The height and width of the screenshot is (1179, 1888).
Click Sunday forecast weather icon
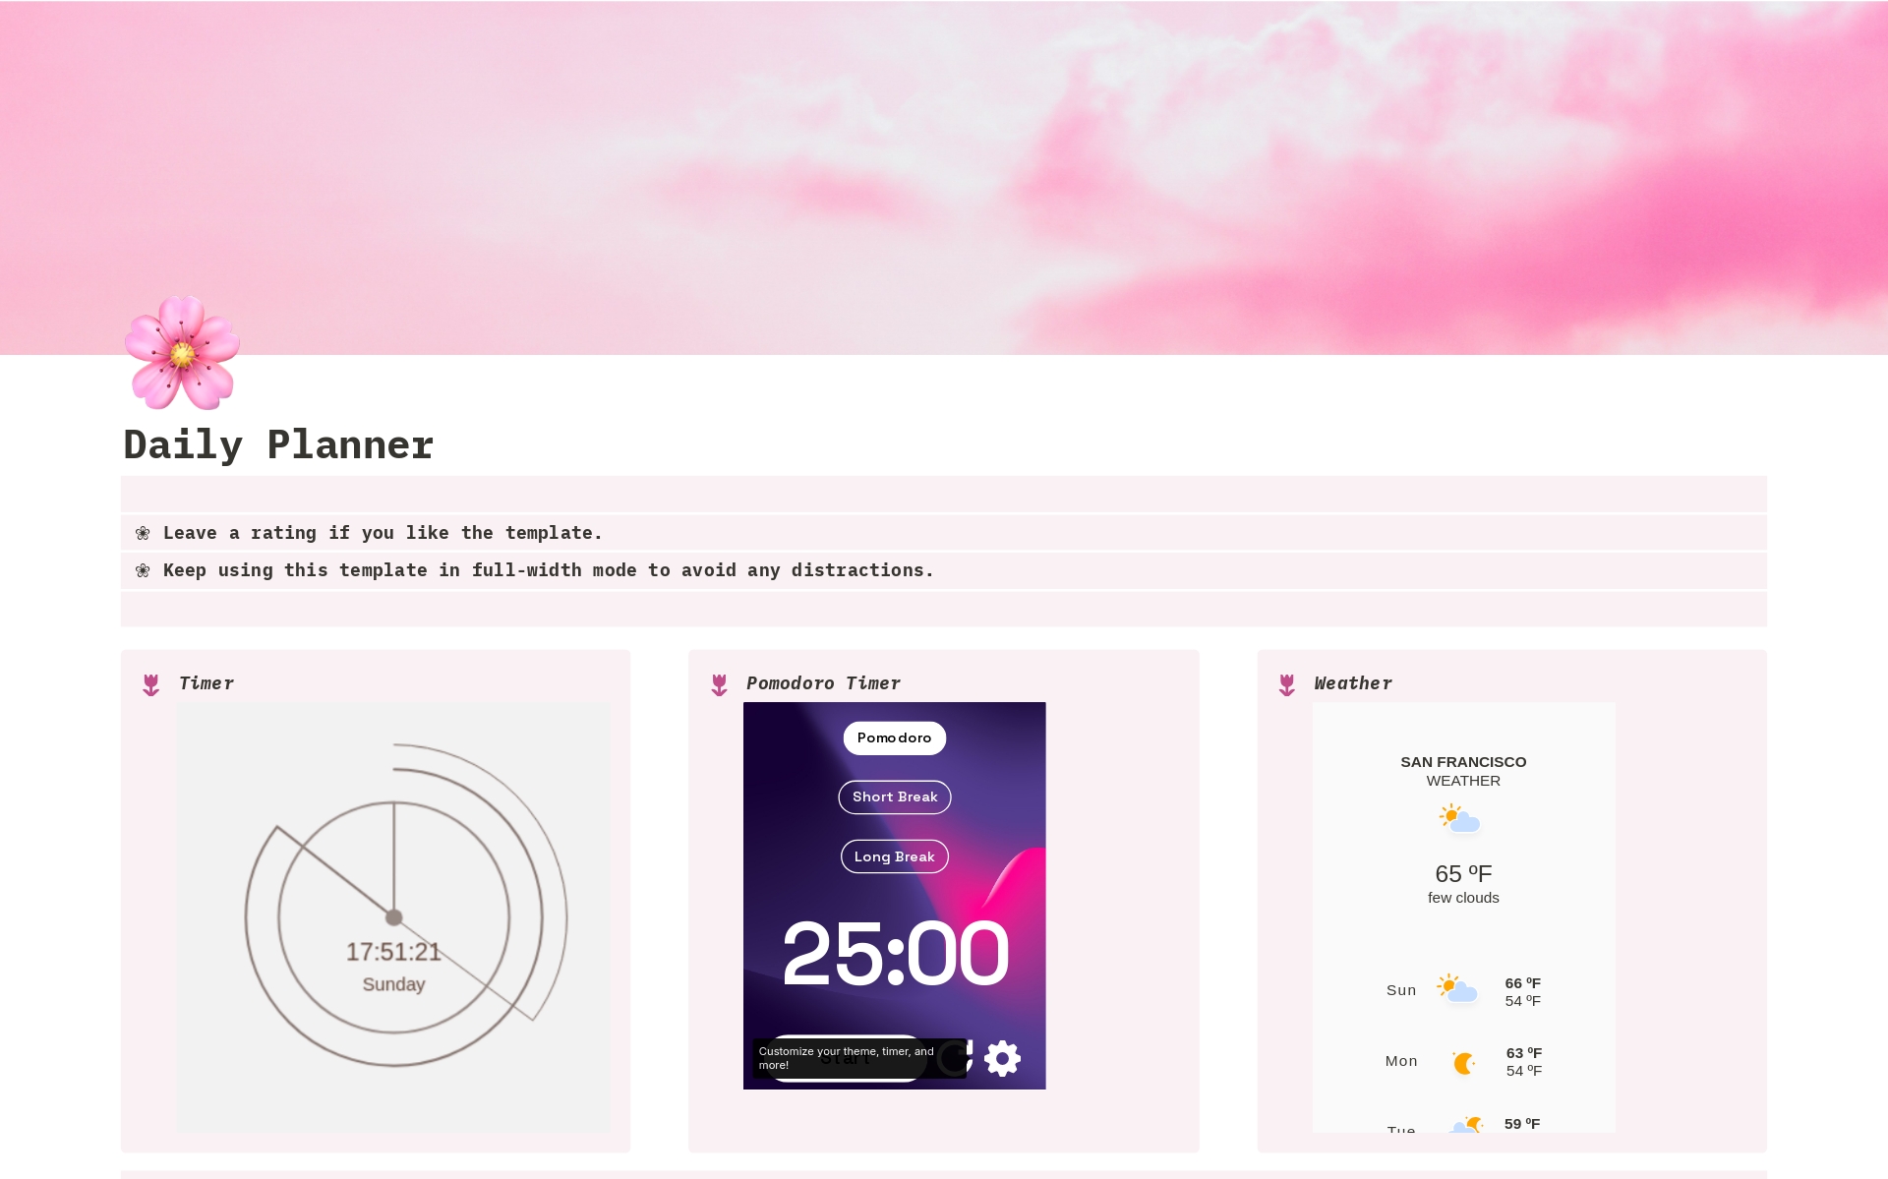click(1457, 988)
